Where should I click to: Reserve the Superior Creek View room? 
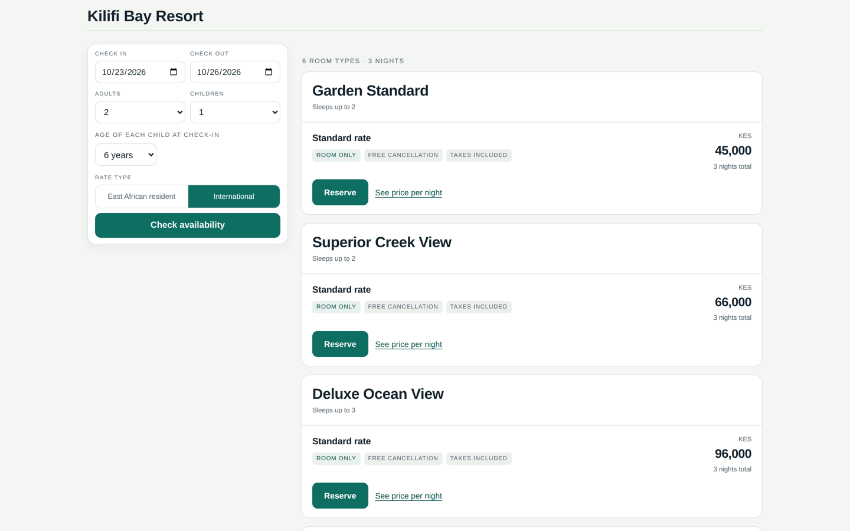point(340,344)
